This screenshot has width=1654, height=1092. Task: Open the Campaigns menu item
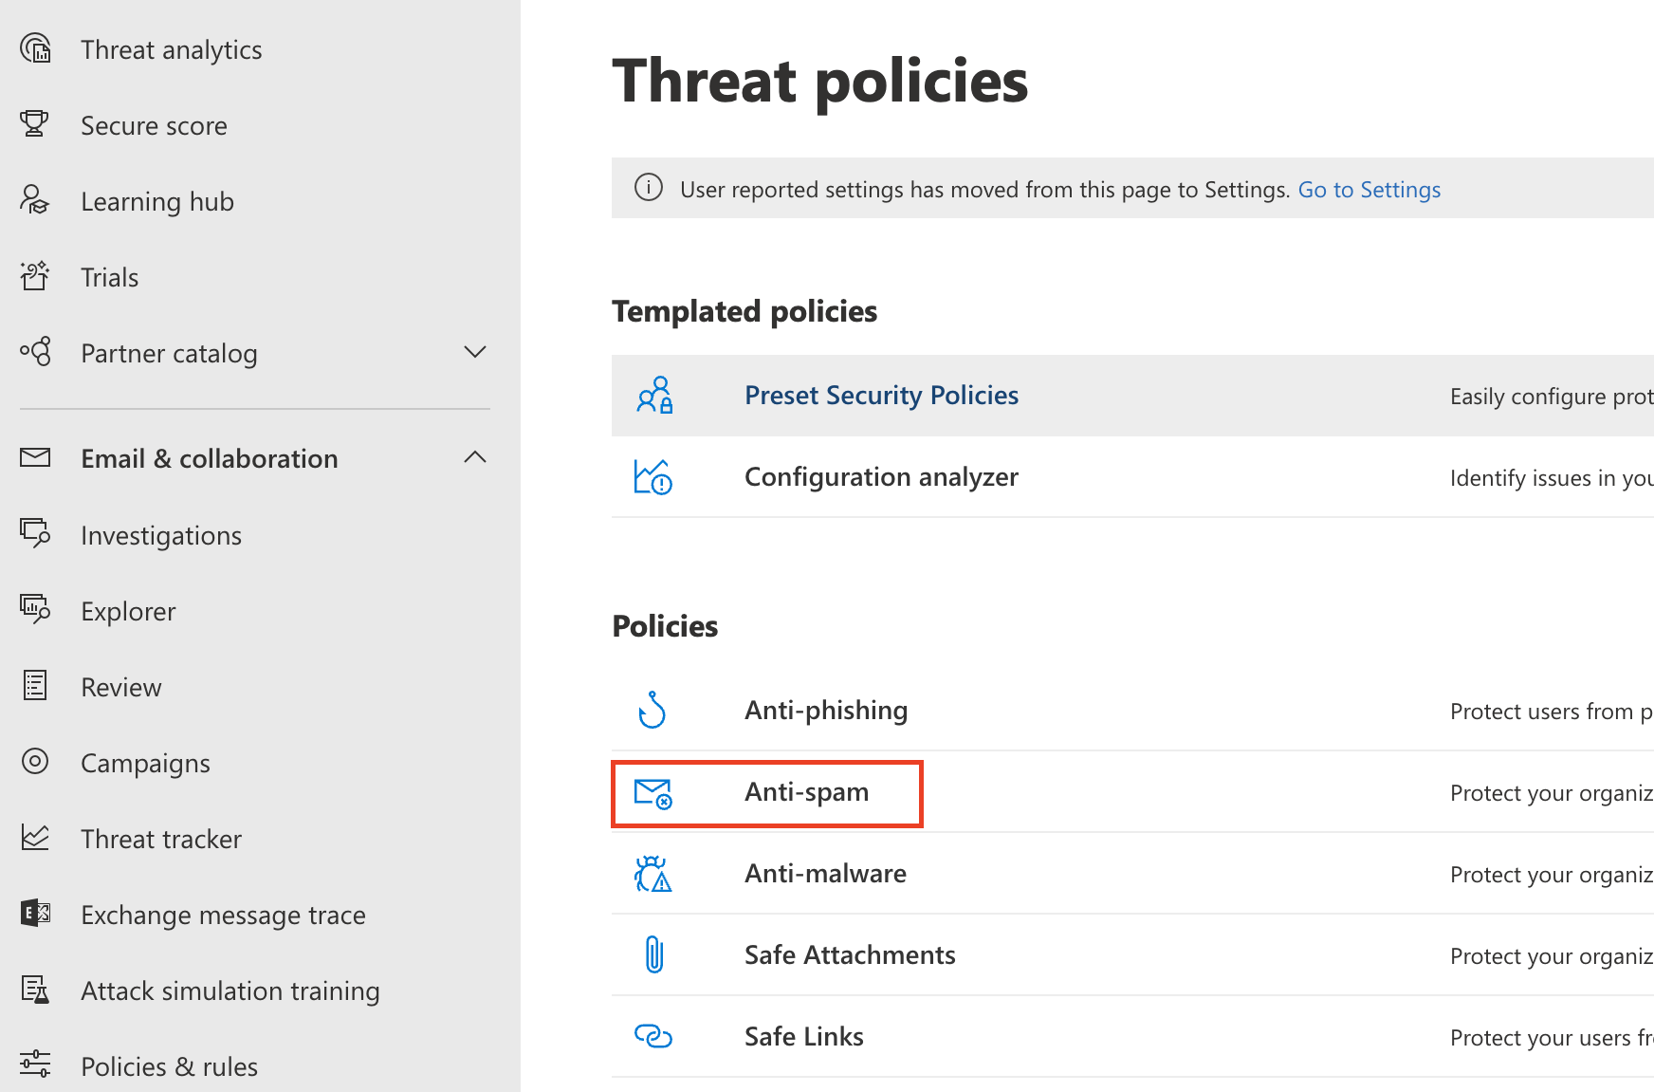[145, 762]
